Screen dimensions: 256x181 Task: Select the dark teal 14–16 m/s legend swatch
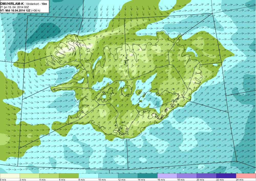tap(148, 176)
